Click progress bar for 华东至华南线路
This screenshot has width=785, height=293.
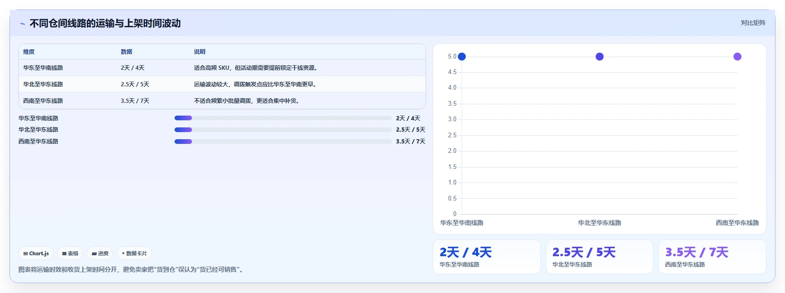pyautogui.click(x=283, y=118)
